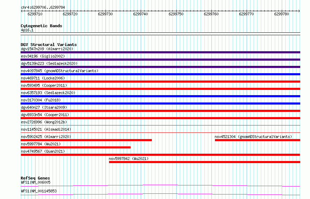Open variant esv34196 (Giglio2002) label
The image size is (310, 199).
pyautogui.click(x=43, y=56)
